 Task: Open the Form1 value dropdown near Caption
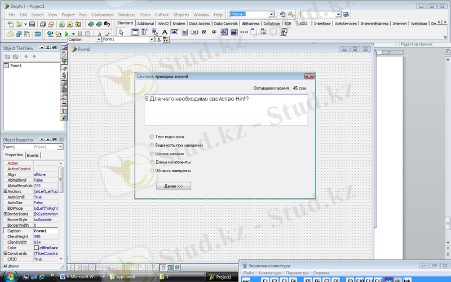pos(151,39)
